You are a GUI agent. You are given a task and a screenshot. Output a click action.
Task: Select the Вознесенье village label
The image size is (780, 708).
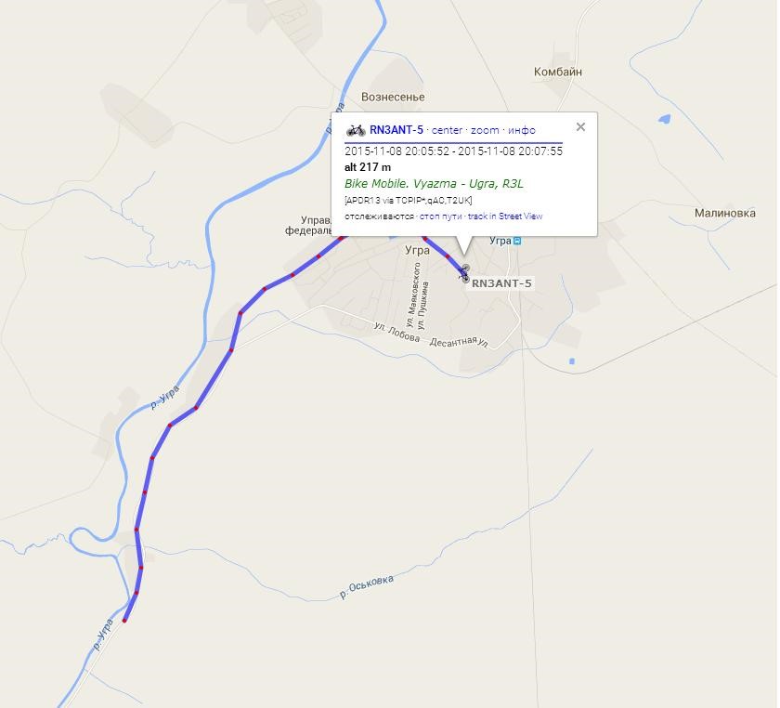[x=393, y=97]
